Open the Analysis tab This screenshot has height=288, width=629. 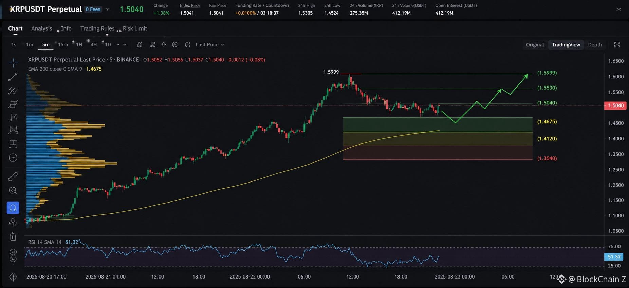click(41, 28)
